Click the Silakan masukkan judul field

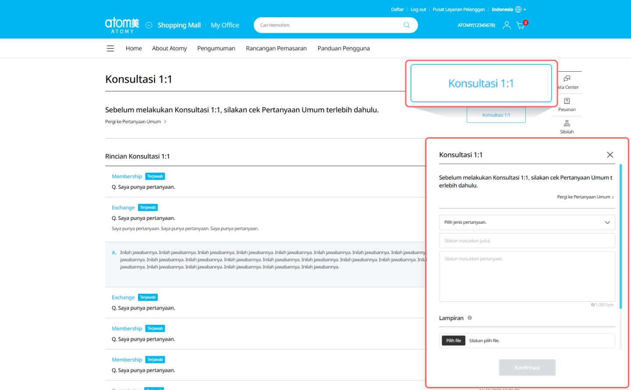click(527, 240)
